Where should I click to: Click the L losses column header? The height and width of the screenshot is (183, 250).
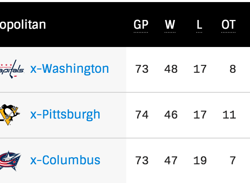[x=199, y=25]
